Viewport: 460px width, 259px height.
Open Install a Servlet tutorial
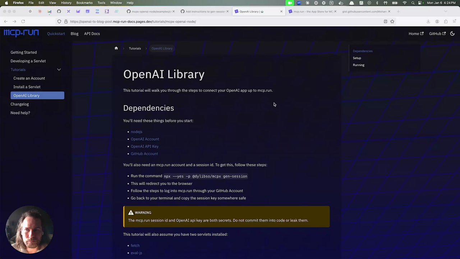point(27,87)
